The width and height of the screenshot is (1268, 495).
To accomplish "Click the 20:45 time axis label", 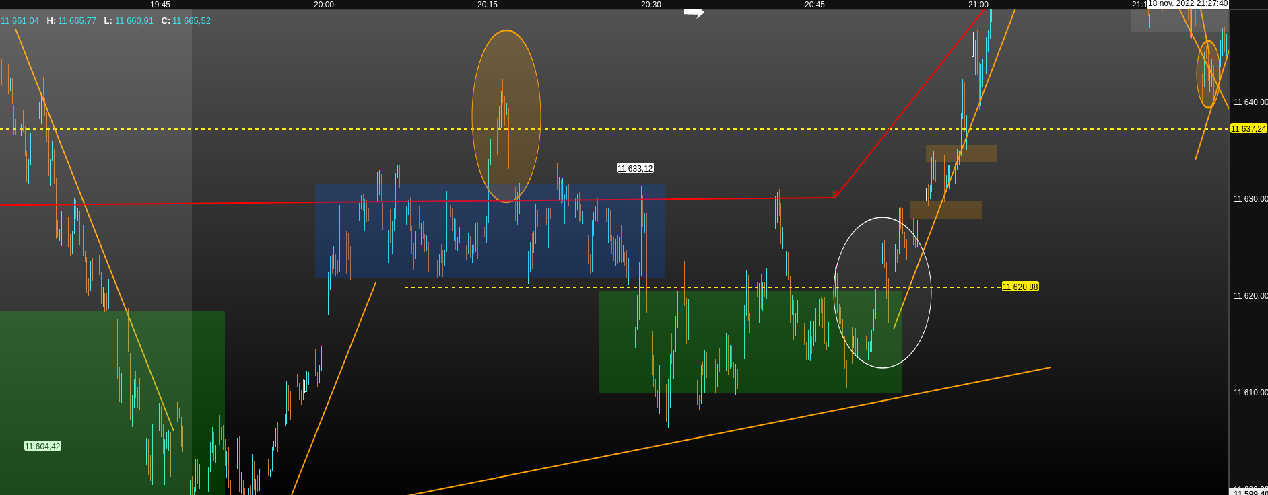I will pyautogui.click(x=815, y=5).
